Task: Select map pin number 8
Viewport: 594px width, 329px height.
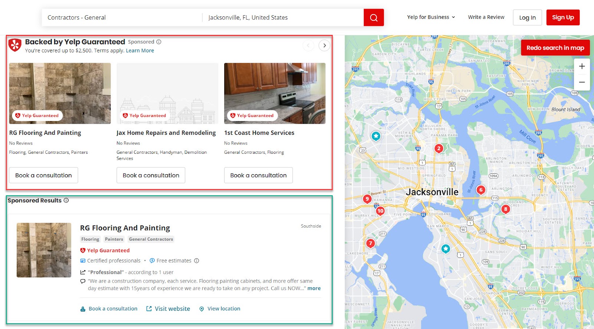Action: coord(505,209)
